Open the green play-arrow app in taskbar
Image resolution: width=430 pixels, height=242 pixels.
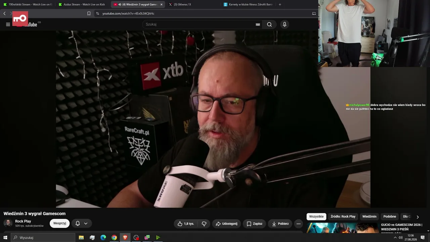(158, 238)
